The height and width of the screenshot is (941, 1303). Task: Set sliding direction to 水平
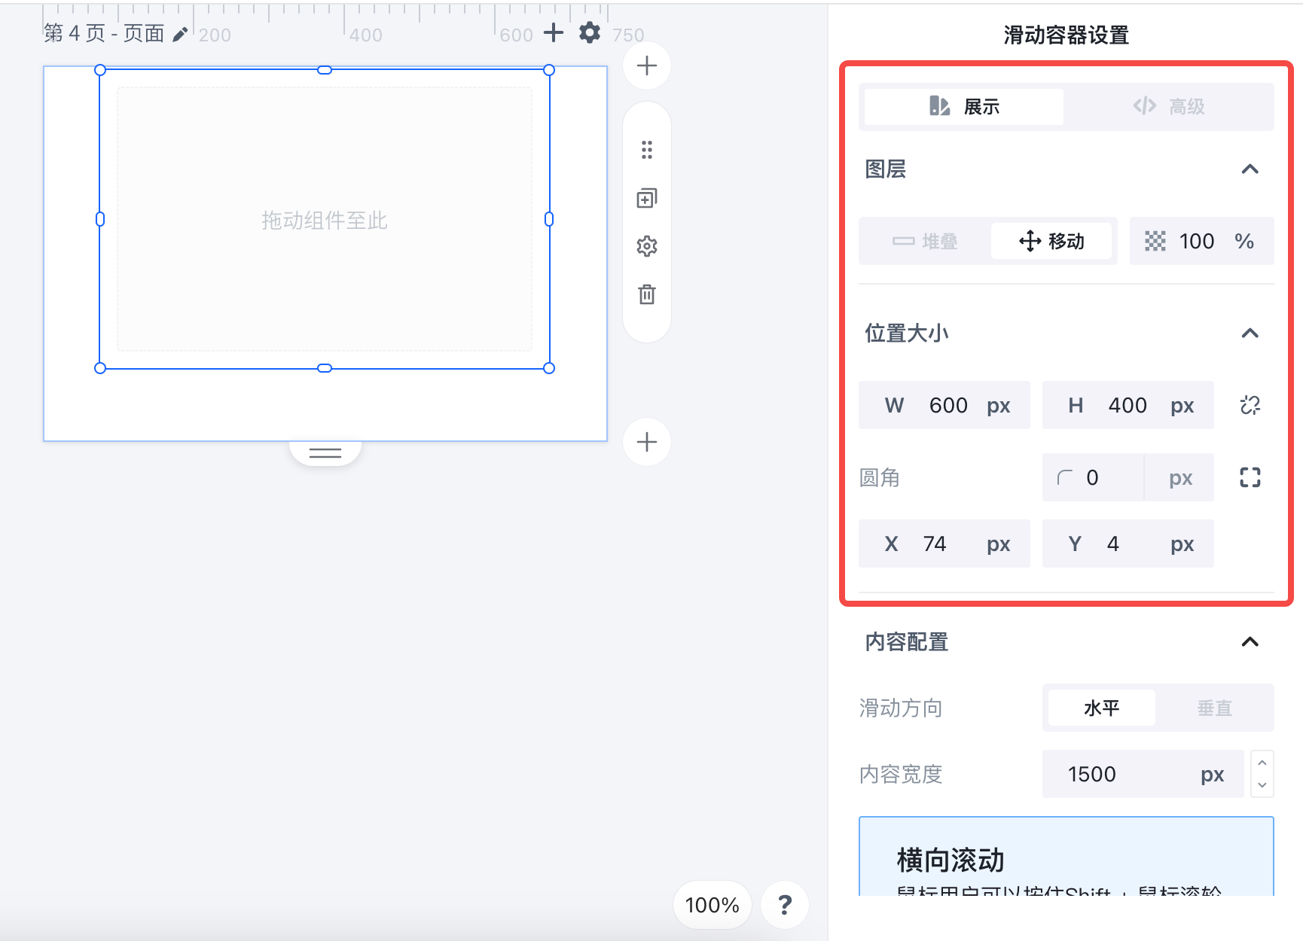[1102, 708]
